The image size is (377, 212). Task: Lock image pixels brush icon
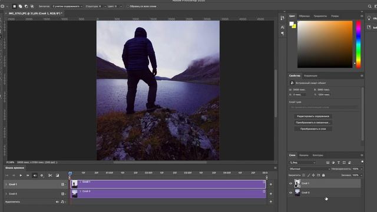309,175
